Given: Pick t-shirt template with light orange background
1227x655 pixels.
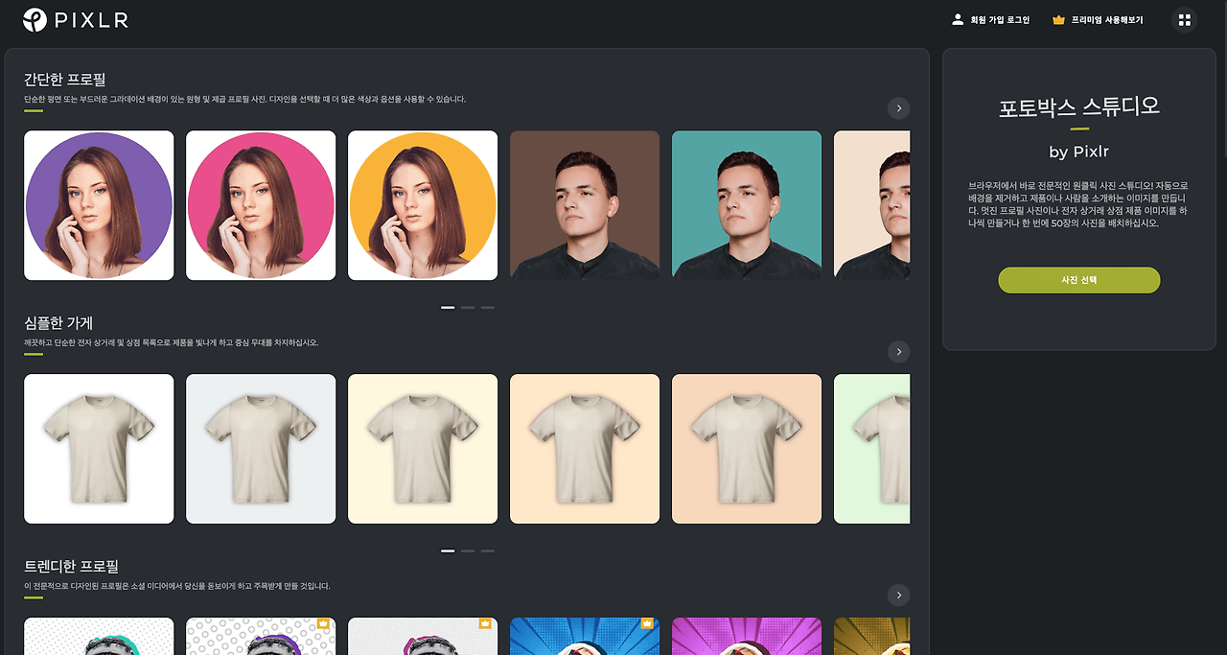Looking at the screenshot, I should coord(585,449).
